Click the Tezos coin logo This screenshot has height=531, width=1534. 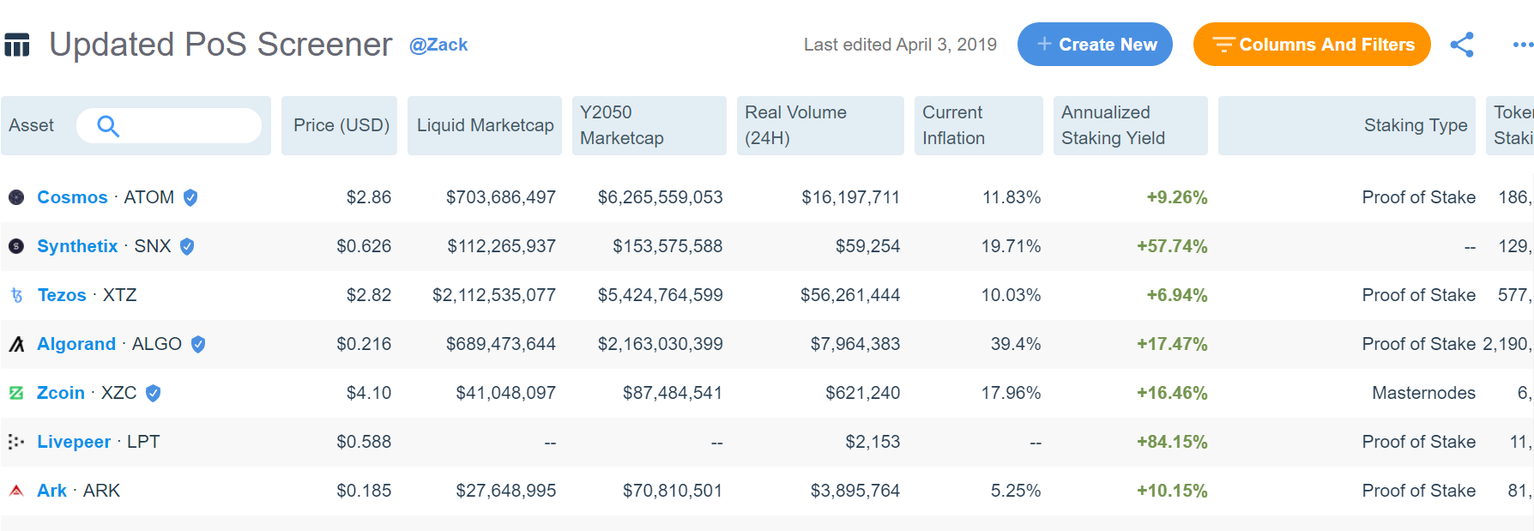click(x=16, y=295)
